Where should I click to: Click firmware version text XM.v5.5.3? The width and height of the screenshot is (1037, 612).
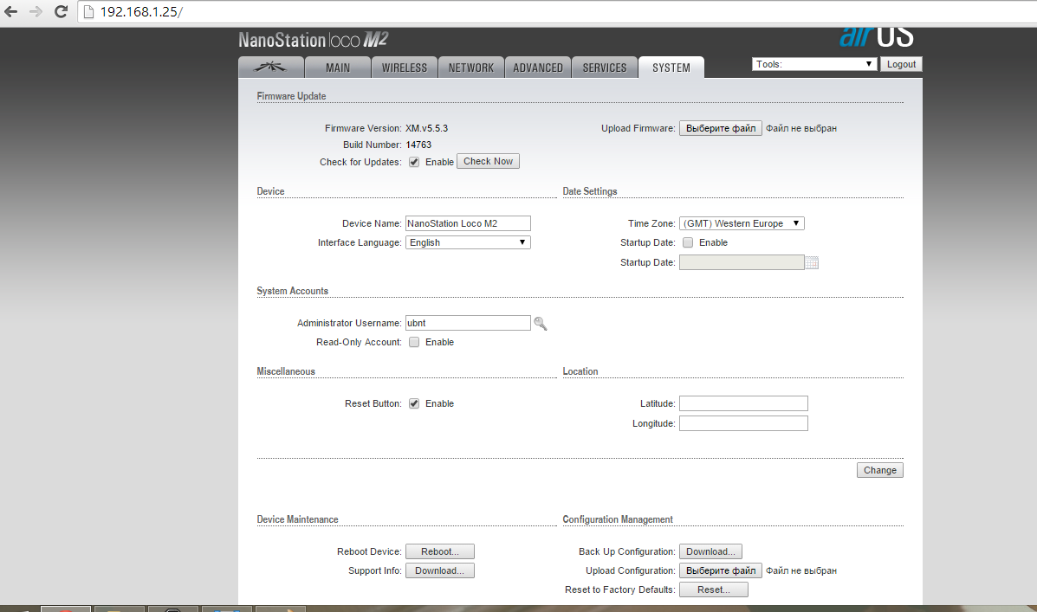pos(426,128)
